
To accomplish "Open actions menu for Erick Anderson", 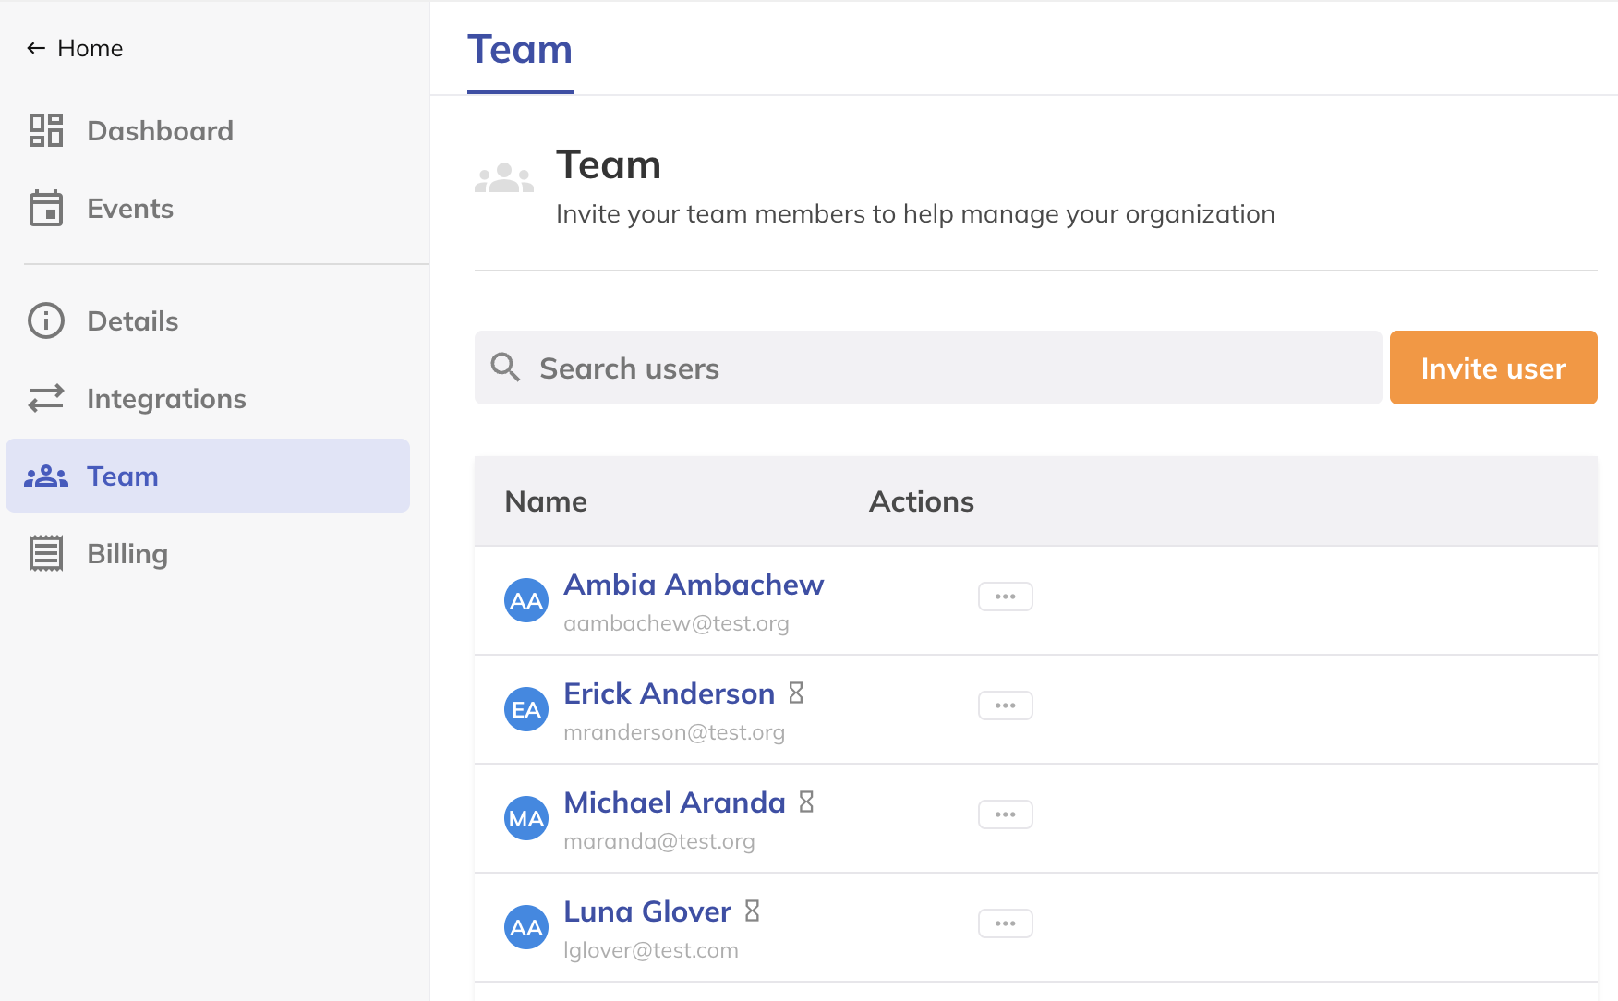I will click(x=1006, y=706).
